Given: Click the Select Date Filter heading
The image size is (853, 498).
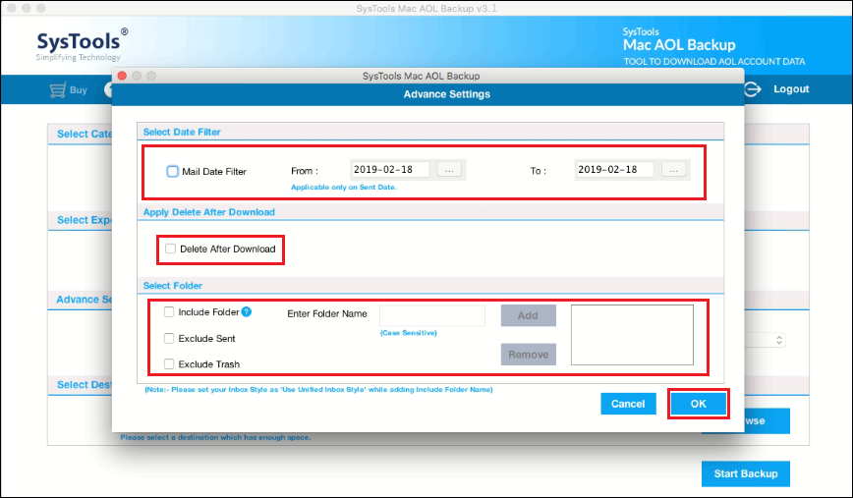Looking at the screenshot, I should click(182, 132).
